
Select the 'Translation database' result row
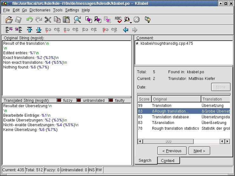click(x=184, y=117)
